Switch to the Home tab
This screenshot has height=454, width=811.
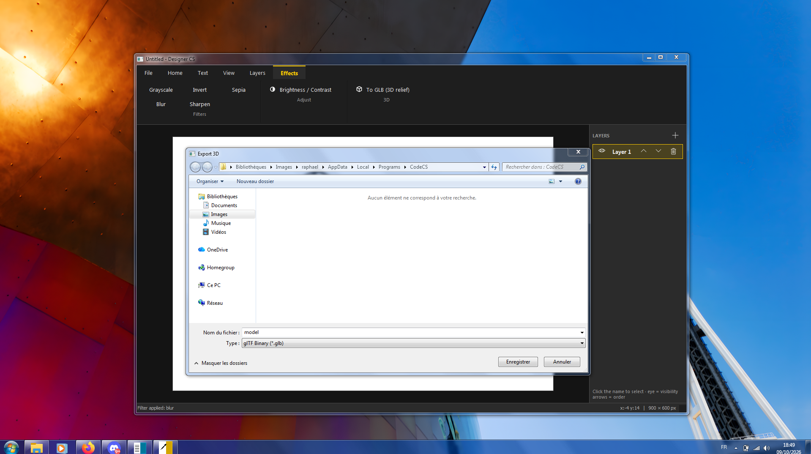click(175, 73)
